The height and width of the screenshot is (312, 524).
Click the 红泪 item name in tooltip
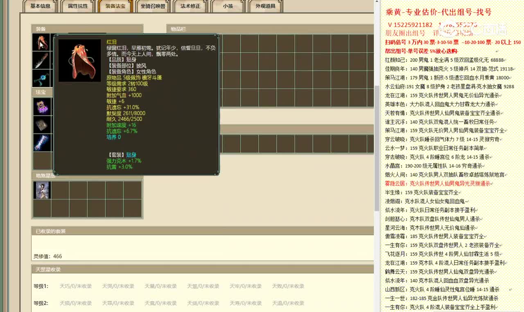(111, 42)
